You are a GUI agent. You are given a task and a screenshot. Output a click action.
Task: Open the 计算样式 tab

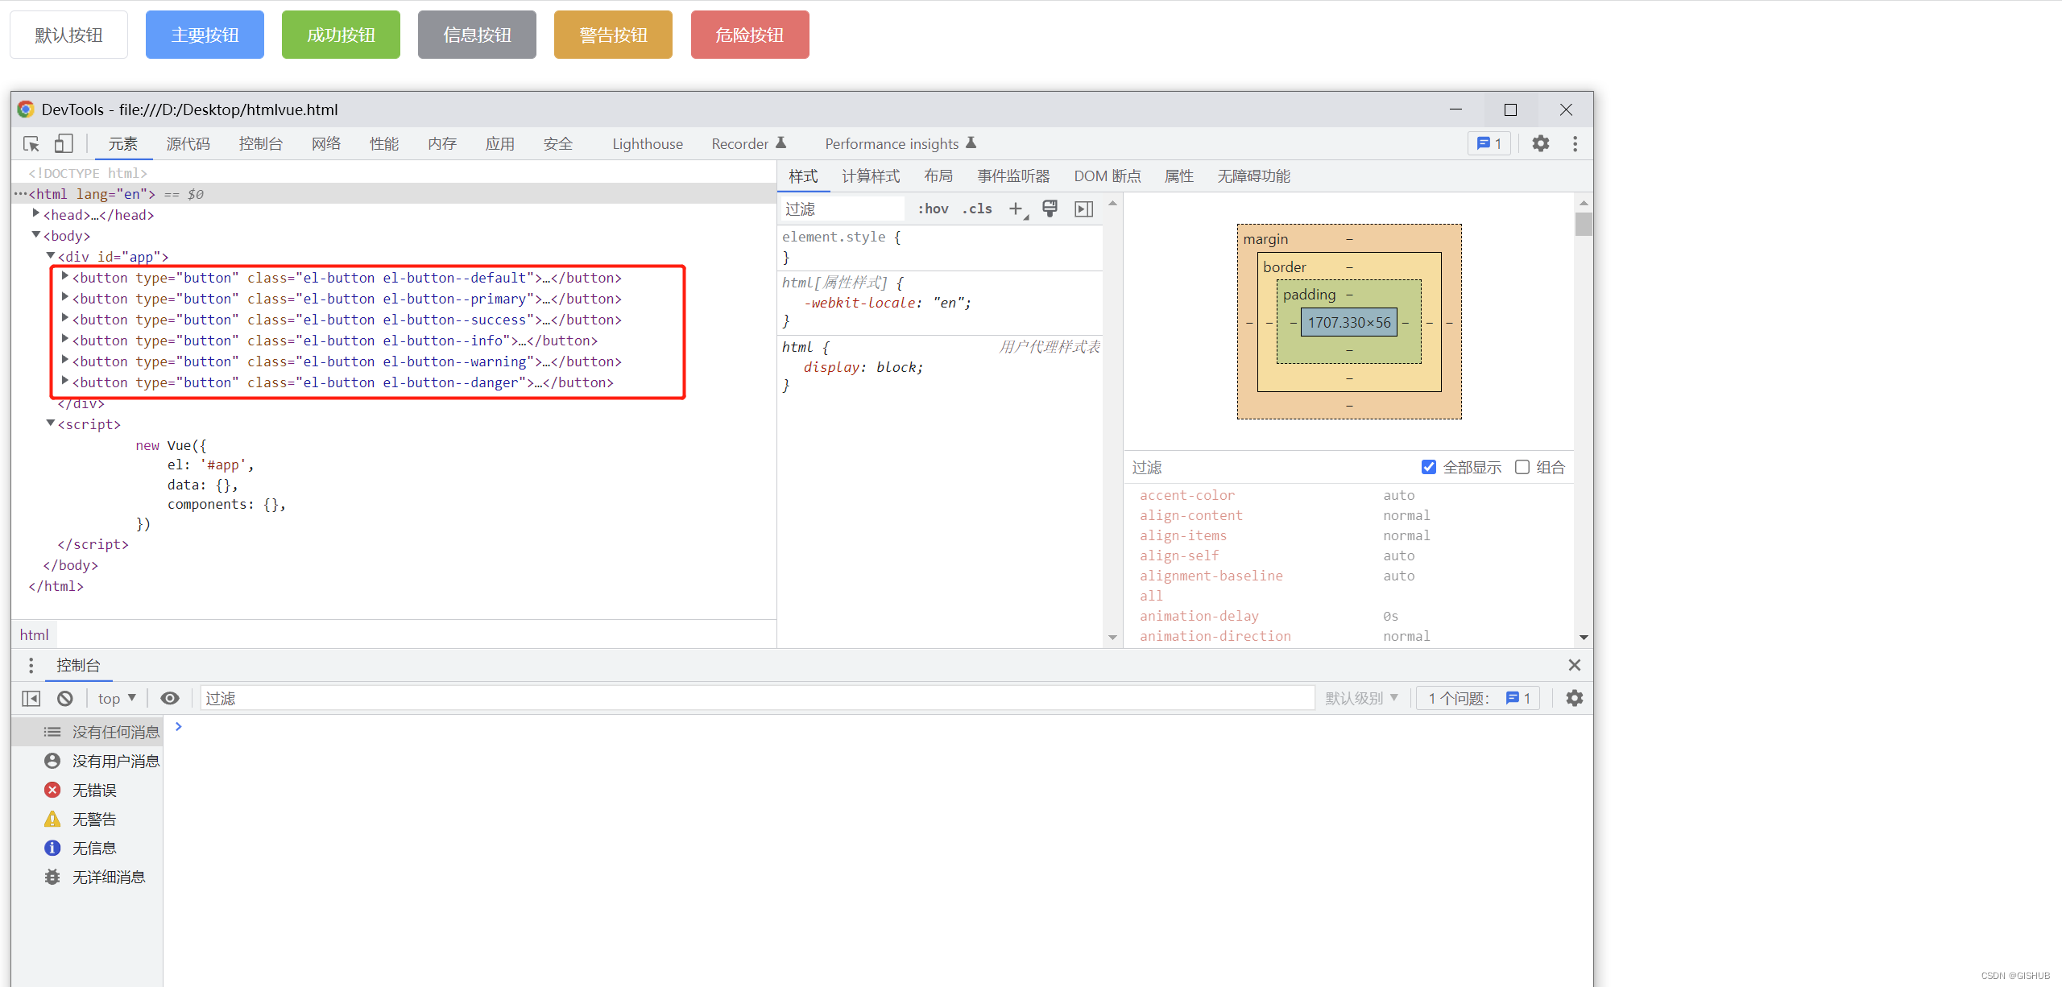pos(871,176)
